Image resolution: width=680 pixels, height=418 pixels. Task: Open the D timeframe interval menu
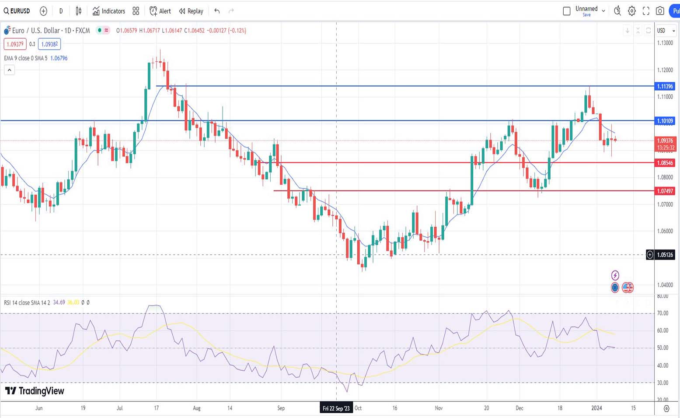[x=61, y=11]
